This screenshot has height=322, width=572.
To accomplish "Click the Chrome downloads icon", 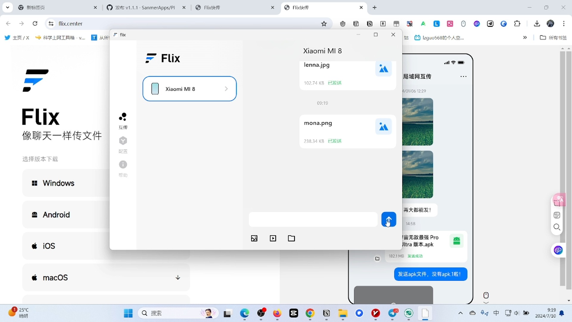I will pos(537,24).
